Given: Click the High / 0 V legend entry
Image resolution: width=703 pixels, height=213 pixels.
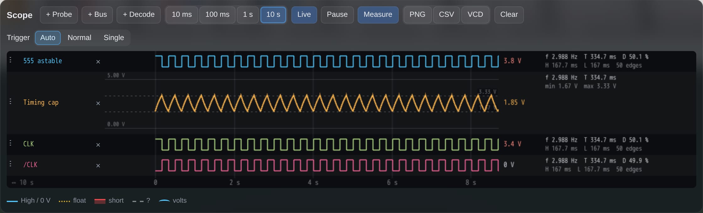Looking at the screenshot, I should pyautogui.click(x=29, y=201).
